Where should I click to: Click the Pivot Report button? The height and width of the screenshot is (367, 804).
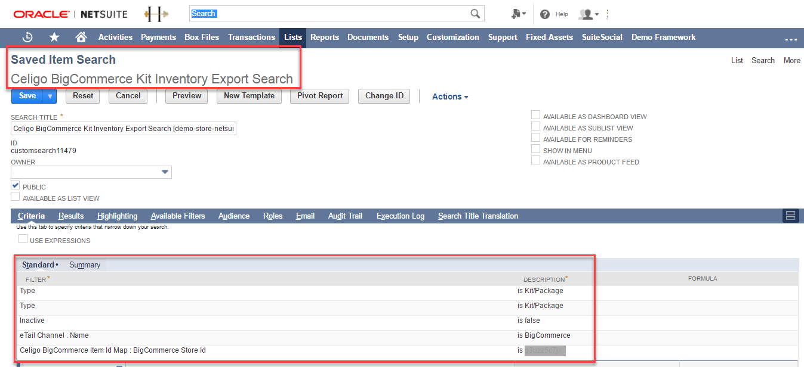320,96
